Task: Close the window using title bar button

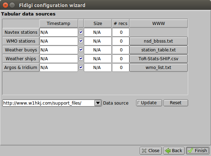Action: pyautogui.click(x=5, y=5)
